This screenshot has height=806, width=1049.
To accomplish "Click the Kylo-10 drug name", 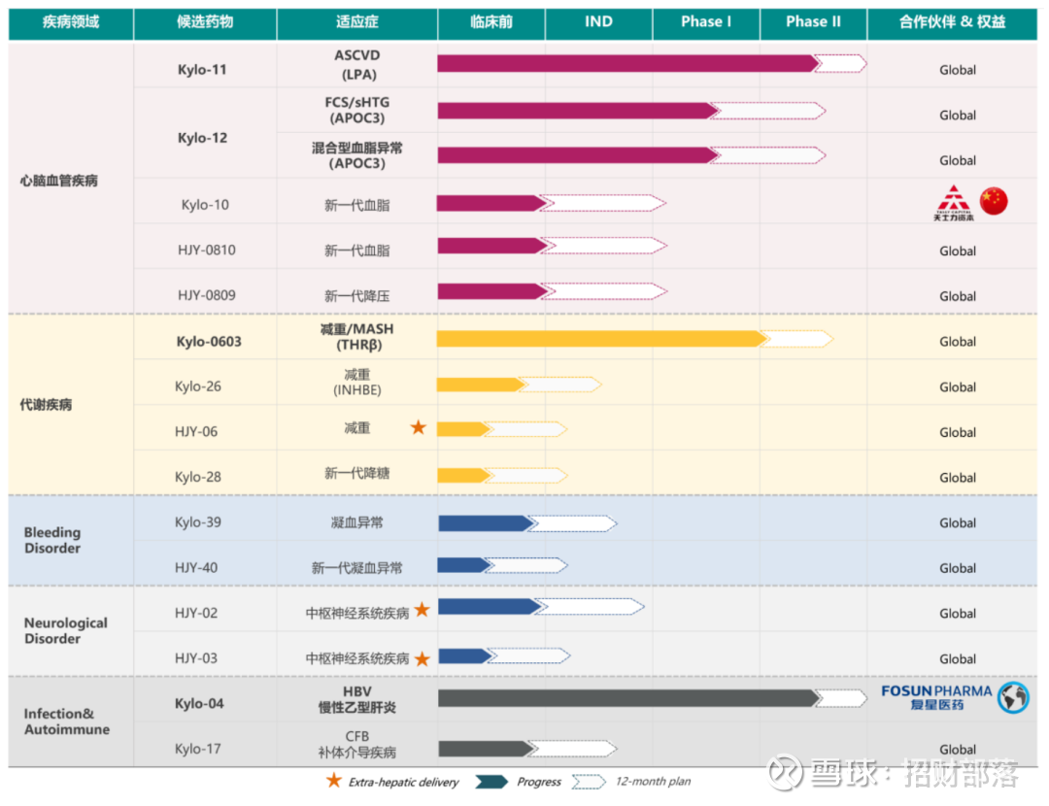I will tap(205, 205).
